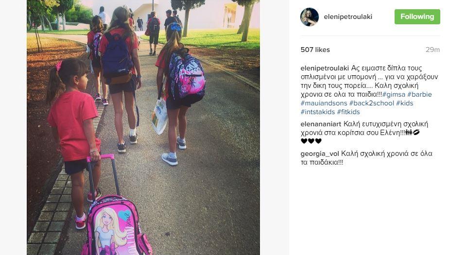Click the kids walking to school photo

click(143, 127)
